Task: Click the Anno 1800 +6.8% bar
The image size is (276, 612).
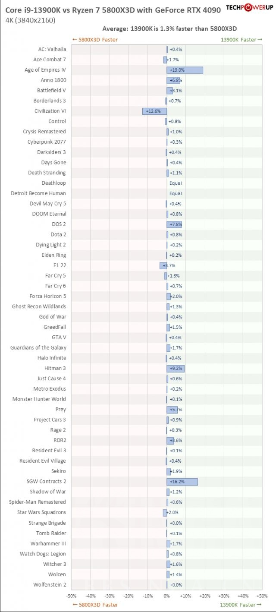Action: (173, 80)
